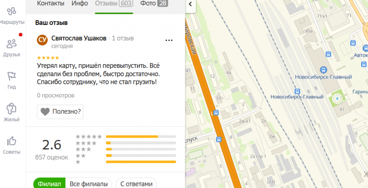Click the train stop icon left of Новосибирск-Главный
The image size is (368, 188).
297,91
